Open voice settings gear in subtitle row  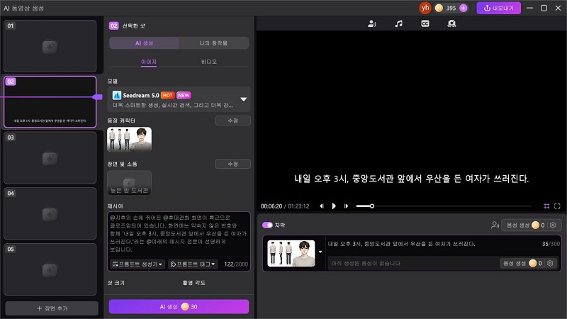pos(550,263)
